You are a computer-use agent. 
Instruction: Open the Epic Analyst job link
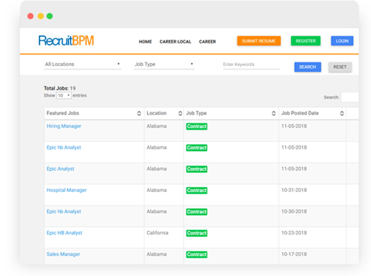click(x=60, y=168)
